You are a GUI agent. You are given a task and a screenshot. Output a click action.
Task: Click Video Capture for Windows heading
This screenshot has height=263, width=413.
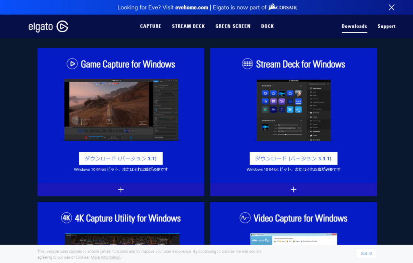(x=300, y=219)
